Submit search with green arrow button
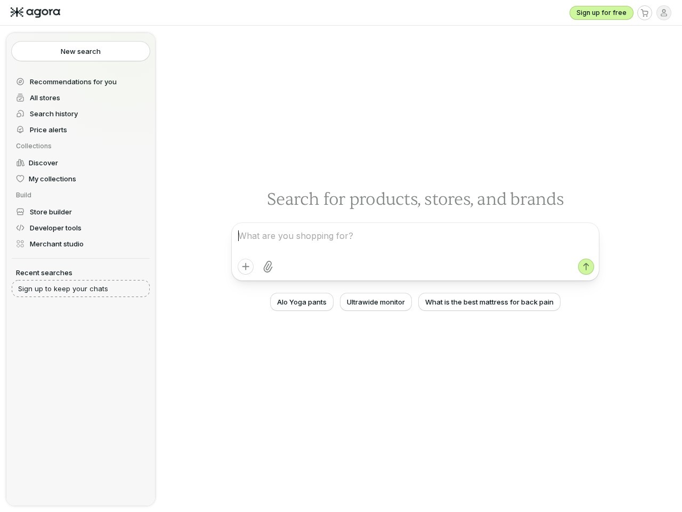682x512 pixels. [586, 267]
